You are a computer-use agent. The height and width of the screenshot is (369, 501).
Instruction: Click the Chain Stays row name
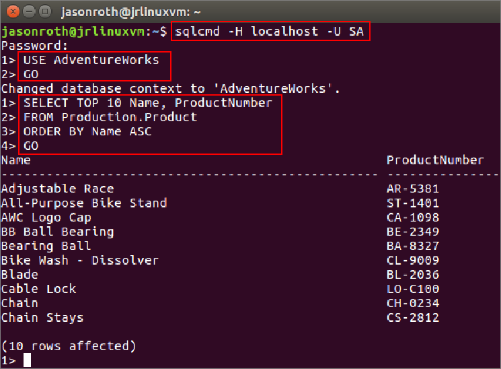click(42, 317)
